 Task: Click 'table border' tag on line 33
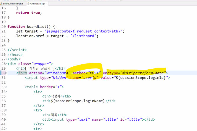pyautogui.click(x=44, y=87)
